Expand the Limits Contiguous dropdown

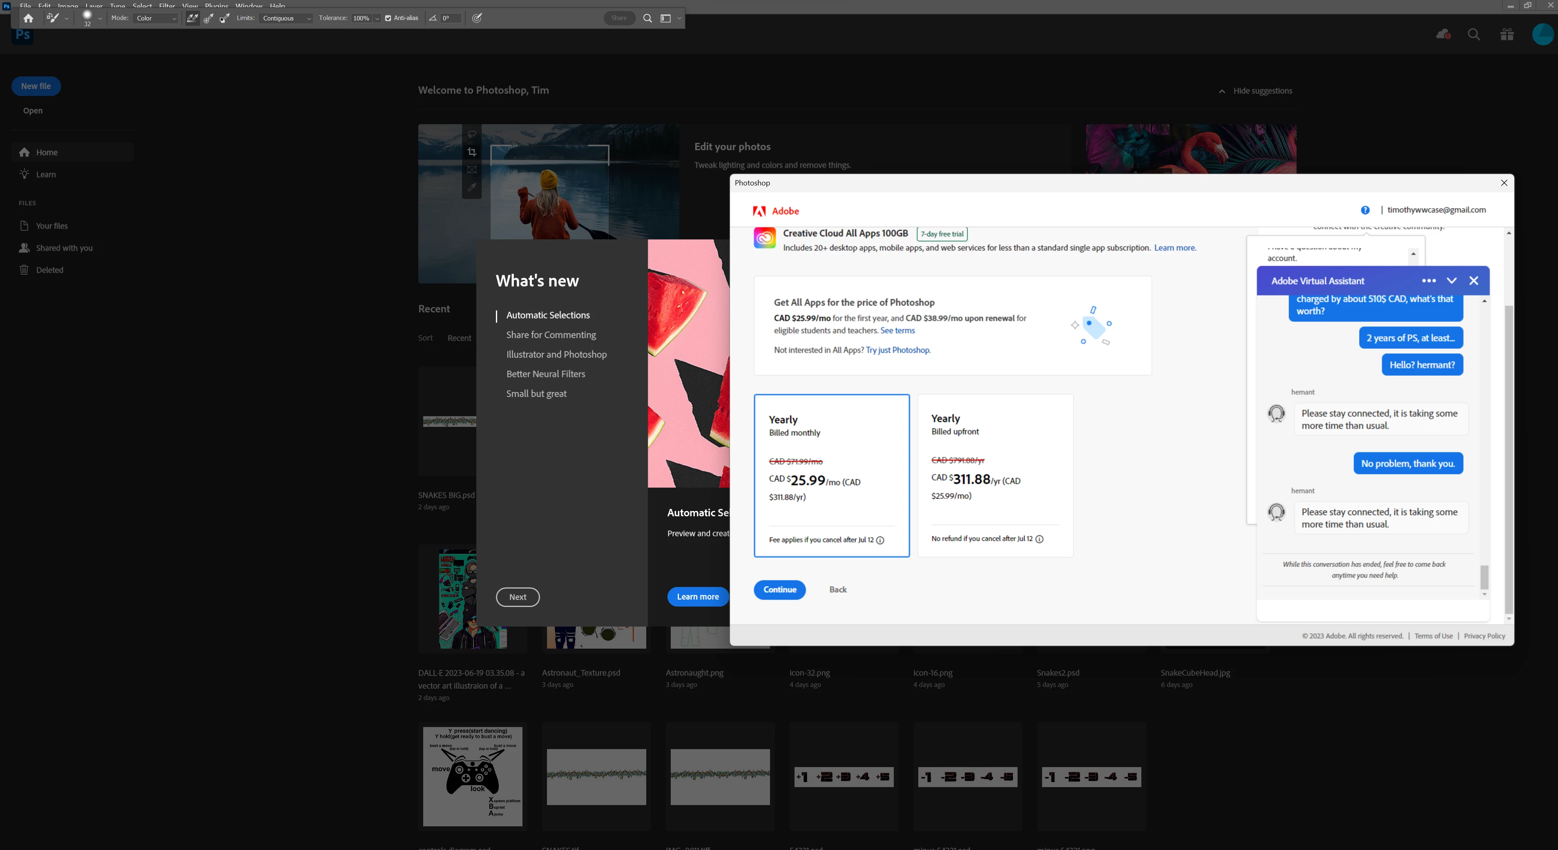(286, 18)
